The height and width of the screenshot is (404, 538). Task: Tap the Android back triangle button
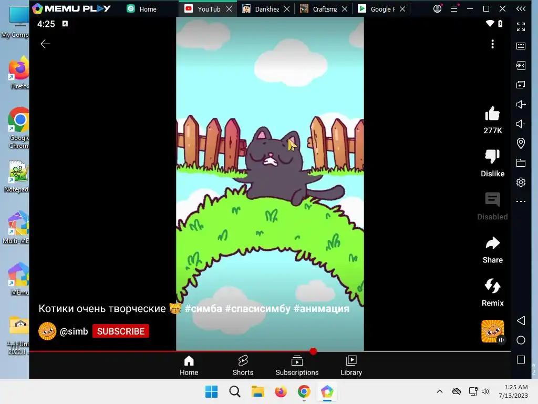521,320
